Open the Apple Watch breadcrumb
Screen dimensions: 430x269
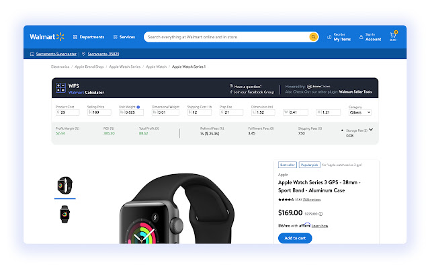[x=157, y=67]
